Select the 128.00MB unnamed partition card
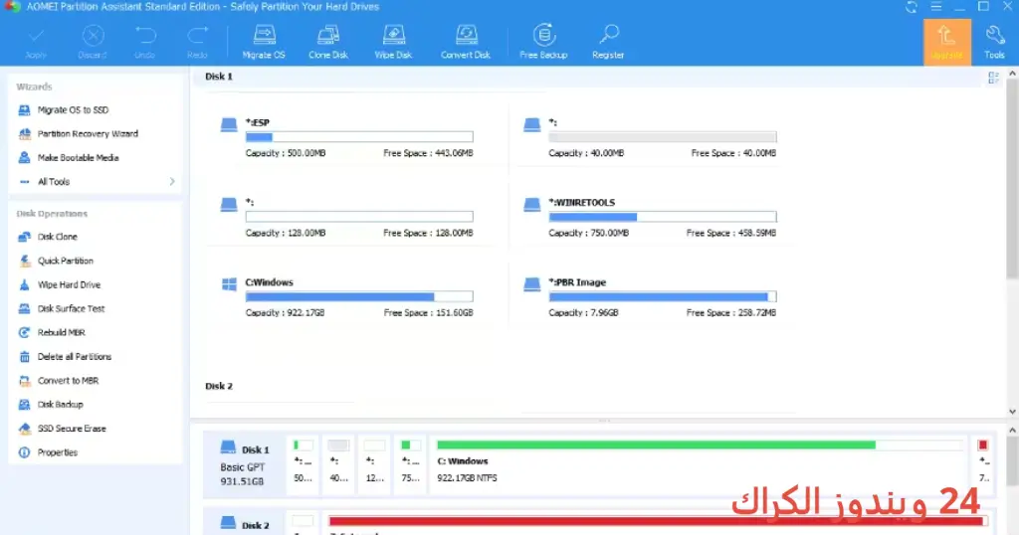This screenshot has width=1019, height=535. click(347, 217)
